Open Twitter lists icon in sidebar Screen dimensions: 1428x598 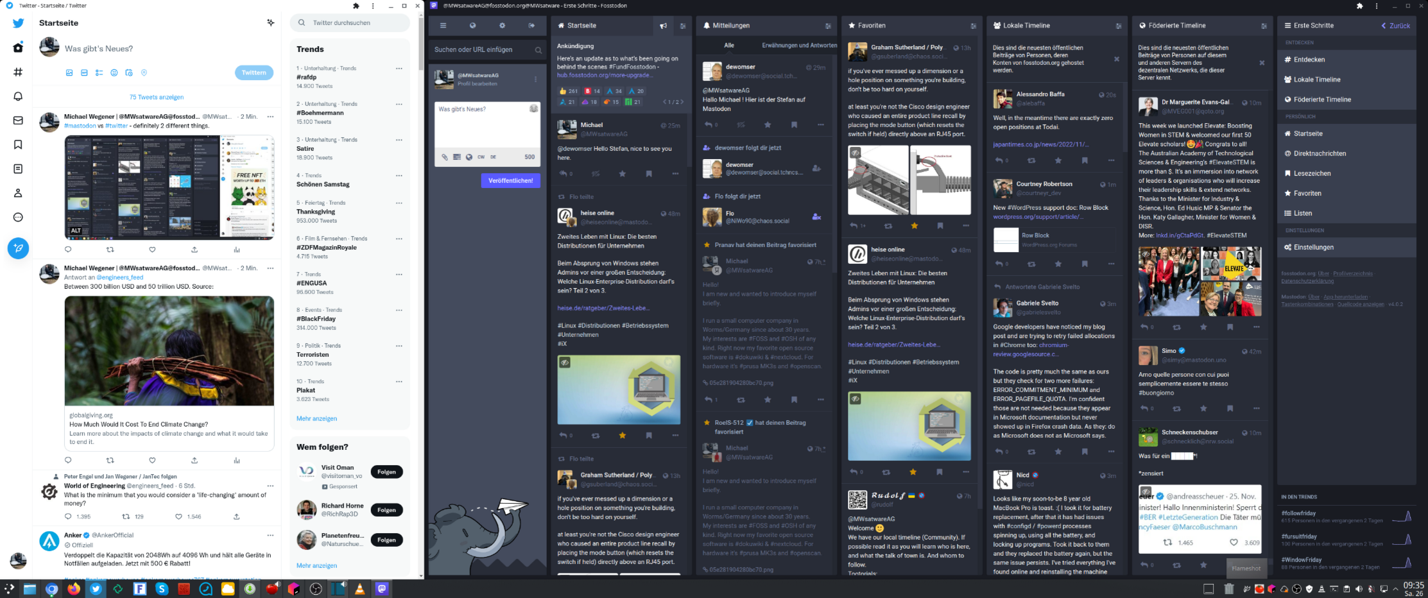[18, 169]
